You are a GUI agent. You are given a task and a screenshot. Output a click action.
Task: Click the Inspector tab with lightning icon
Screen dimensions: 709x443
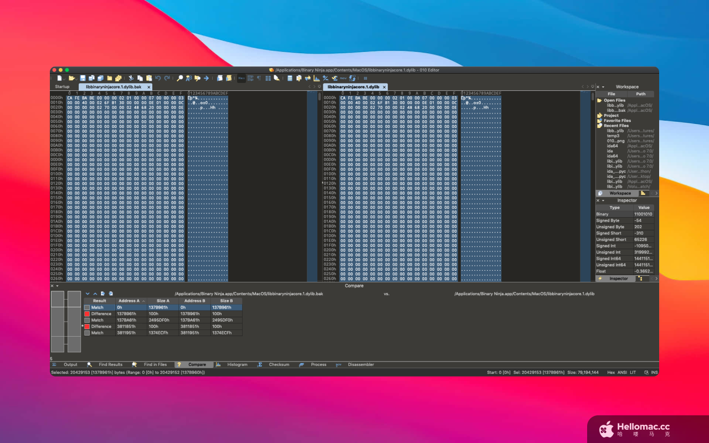tap(614, 279)
